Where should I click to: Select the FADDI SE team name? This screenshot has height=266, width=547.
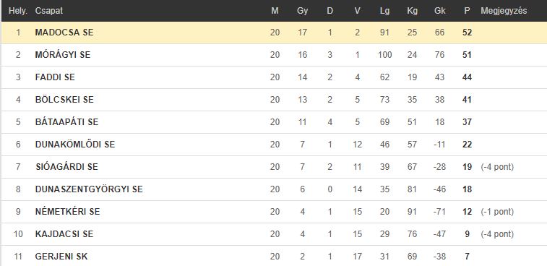(x=55, y=77)
